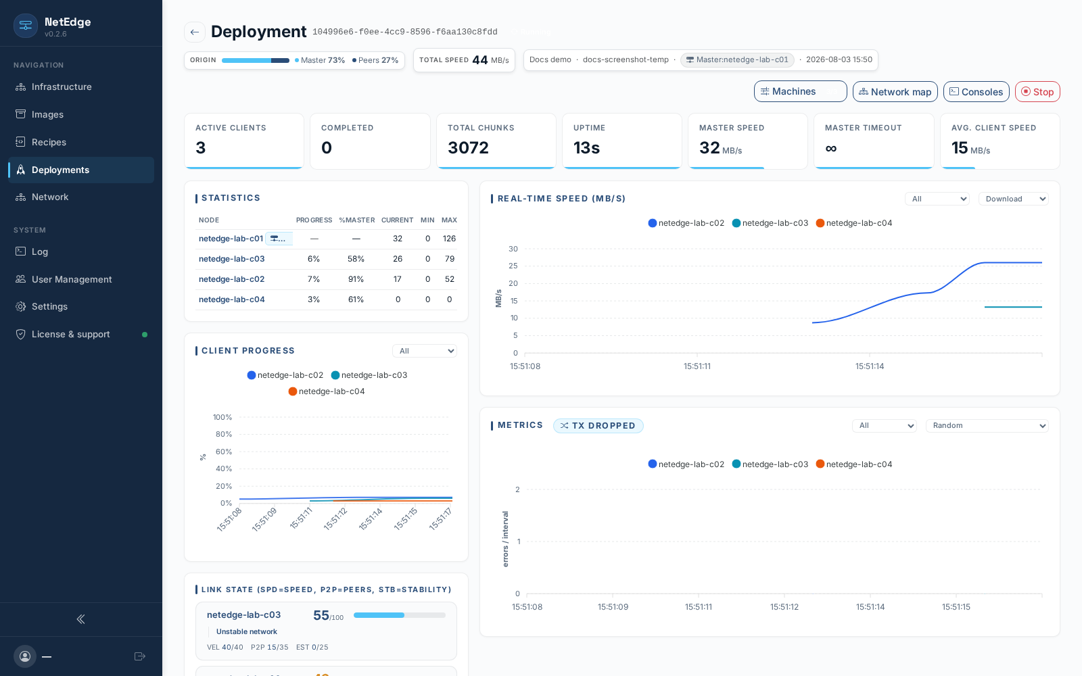The height and width of the screenshot is (676, 1082).
Task: Open the Recipes section
Action: click(x=81, y=142)
